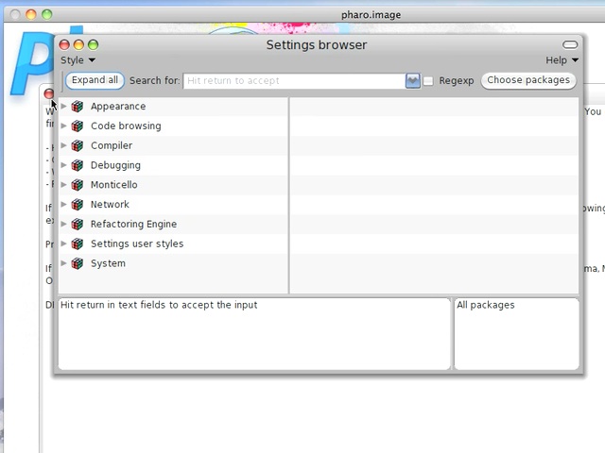The height and width of the screenshot is (453, 605).
Task: Click the Network cube icon
Action: click(78, 205)
